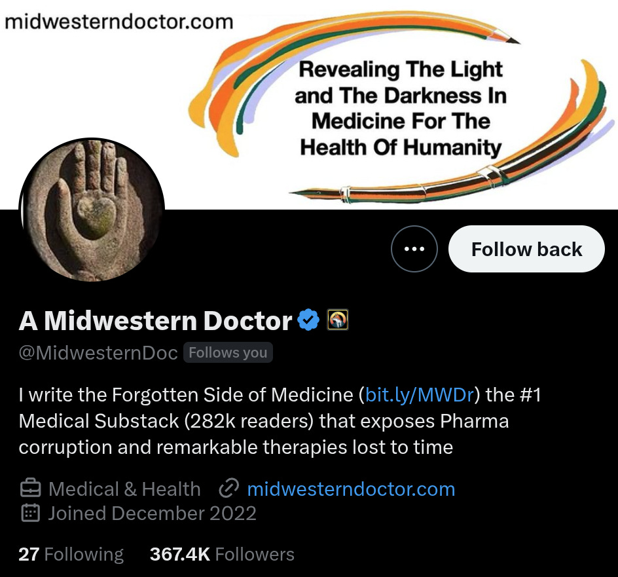This screenshot has width=618, height=577.
Task: Click the calendar icon by Joined date
Action: click(x=30, y=513)
